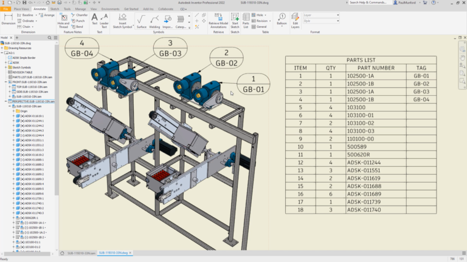Add a new browser panel with plus
This screenshot has height=262, width=467.
pos(16,38)
